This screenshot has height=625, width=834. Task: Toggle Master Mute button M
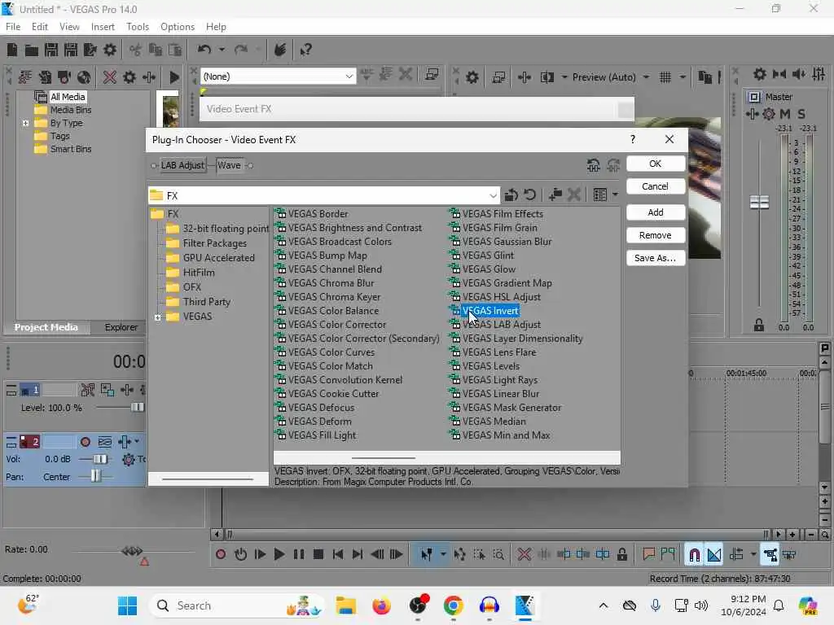pyautogui.click(x=785, y=114)
